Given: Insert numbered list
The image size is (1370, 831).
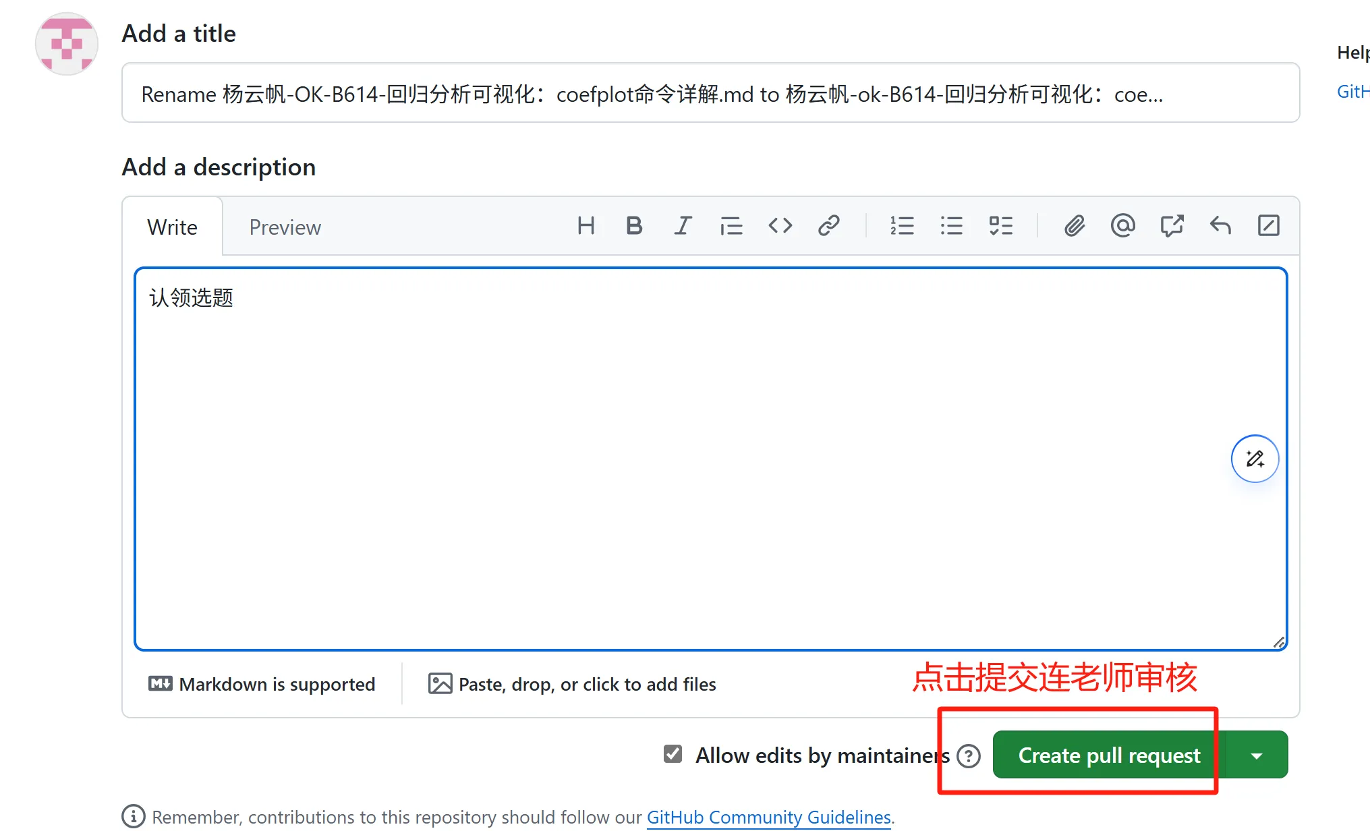Looking at the screenshot, I should [902, 226].
